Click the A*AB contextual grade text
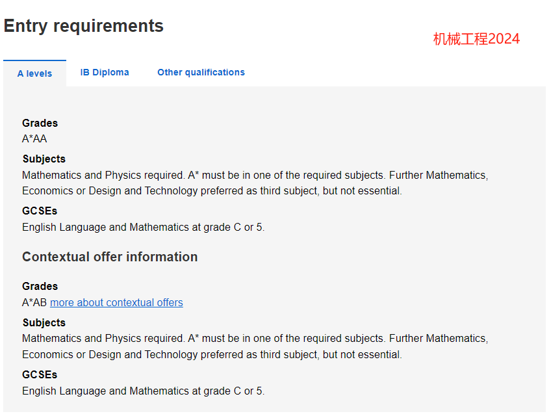This screenshot has width=549, height=416. click(x=34, y=302)
